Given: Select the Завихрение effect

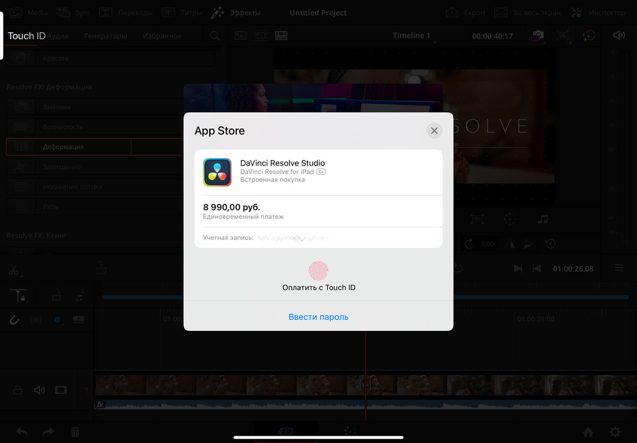Looking at the screenshot, I should click(x=96, y=167).
